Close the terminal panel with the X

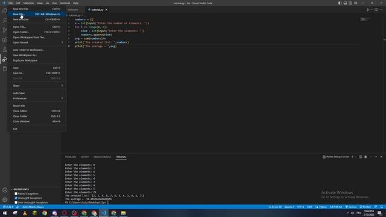(x=381, y=157)
